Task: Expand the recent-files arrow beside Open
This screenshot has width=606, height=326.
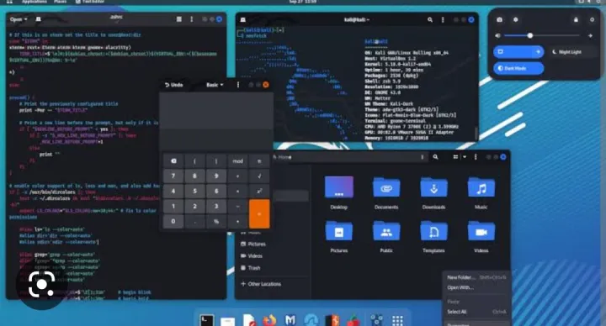Action: coord(26,19)
